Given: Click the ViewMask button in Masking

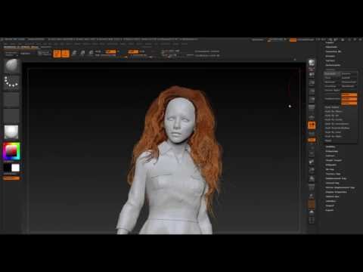Looking at the screenshot, I should 332,73.
